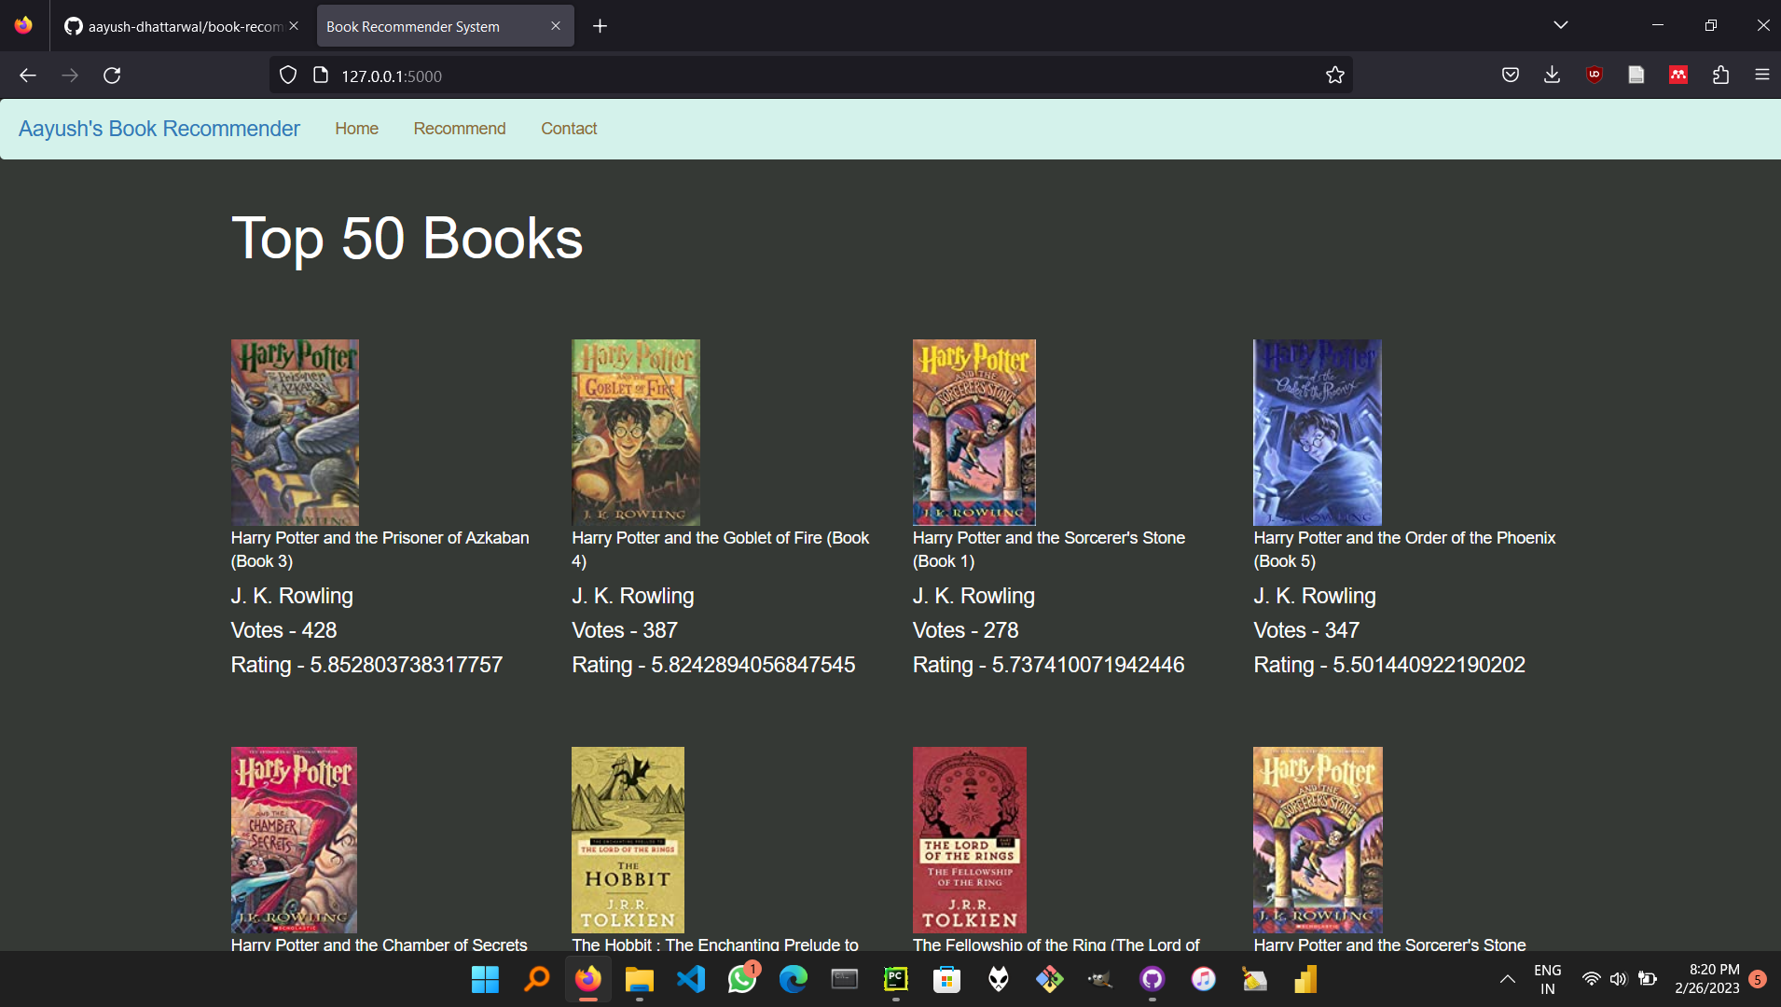Open the Downloads panel

1551,75
